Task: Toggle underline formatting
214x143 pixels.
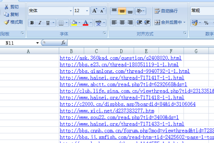Action: click(x=48, y=23)
